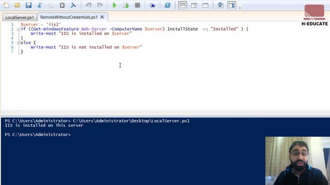Click the Paste clipboard icon
The height and width of the screenshot is (185, 330).
62,5
